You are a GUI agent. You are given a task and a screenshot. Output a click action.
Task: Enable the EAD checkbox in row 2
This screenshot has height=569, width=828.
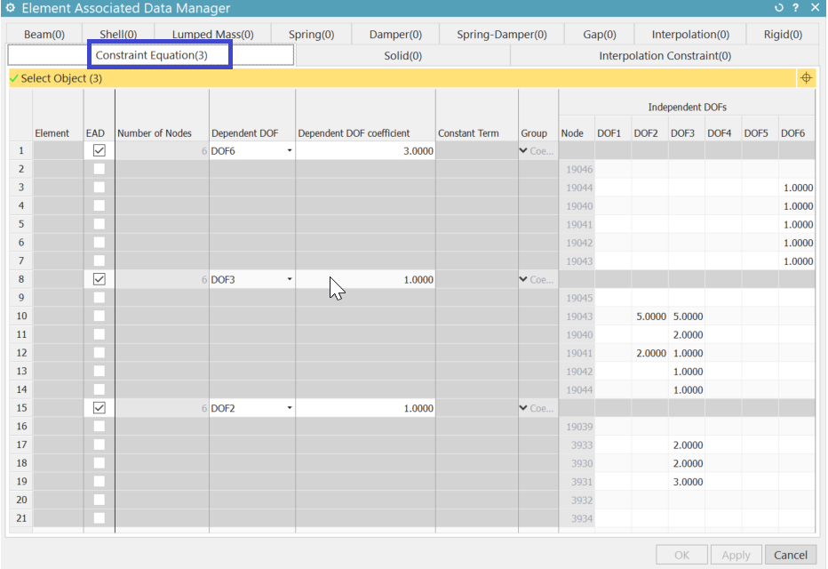[x=98, y=168]
